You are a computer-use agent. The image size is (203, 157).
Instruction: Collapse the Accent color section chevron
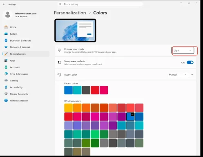point(192,74)
